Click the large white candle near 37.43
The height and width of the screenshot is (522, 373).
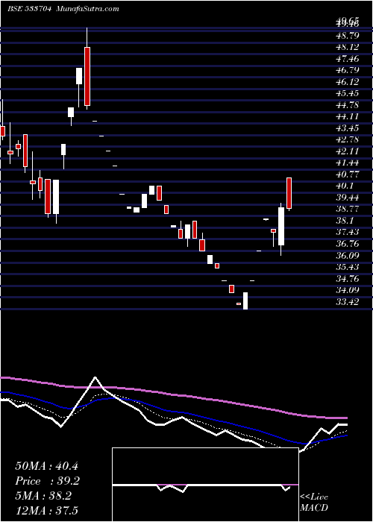pos(281,227)
